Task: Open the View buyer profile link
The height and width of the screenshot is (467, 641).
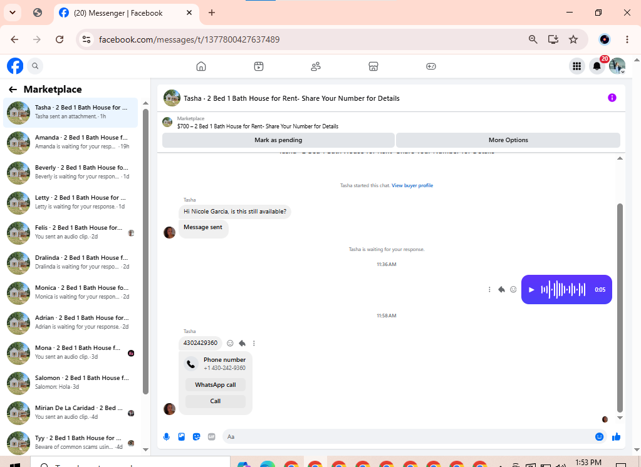Action: tap(412, 185)
